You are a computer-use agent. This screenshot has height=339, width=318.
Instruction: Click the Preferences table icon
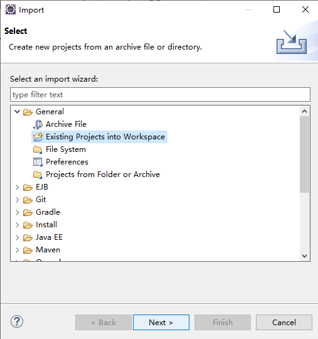(x=38, y=162)
